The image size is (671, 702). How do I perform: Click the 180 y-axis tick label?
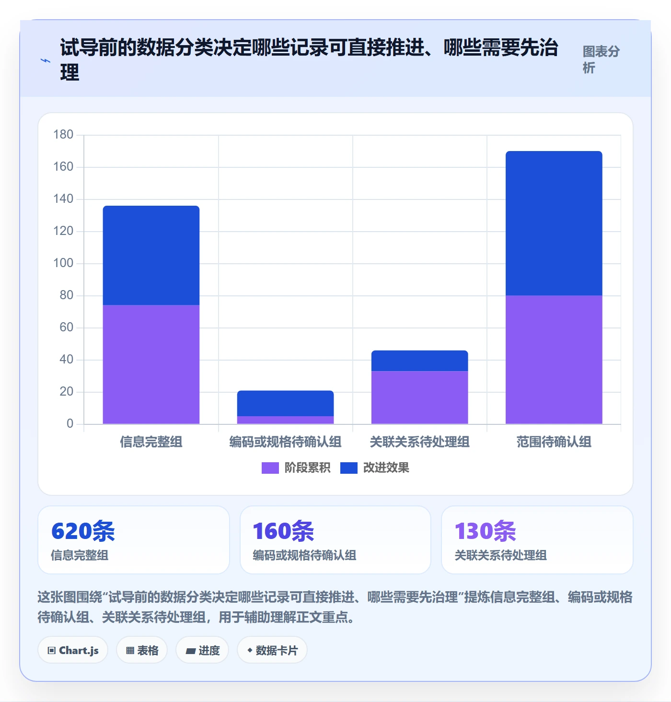point(63,135)
